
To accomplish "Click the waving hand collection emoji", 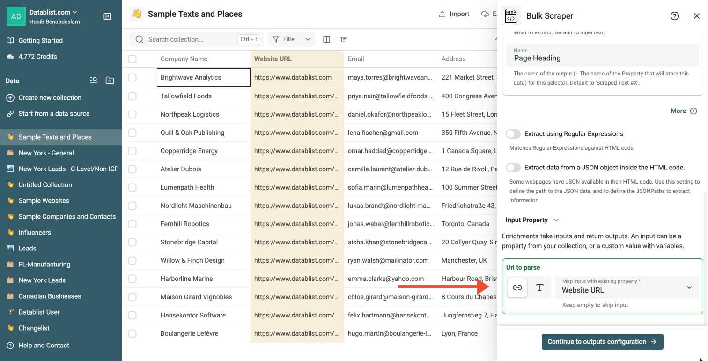I will coord(137,14).
